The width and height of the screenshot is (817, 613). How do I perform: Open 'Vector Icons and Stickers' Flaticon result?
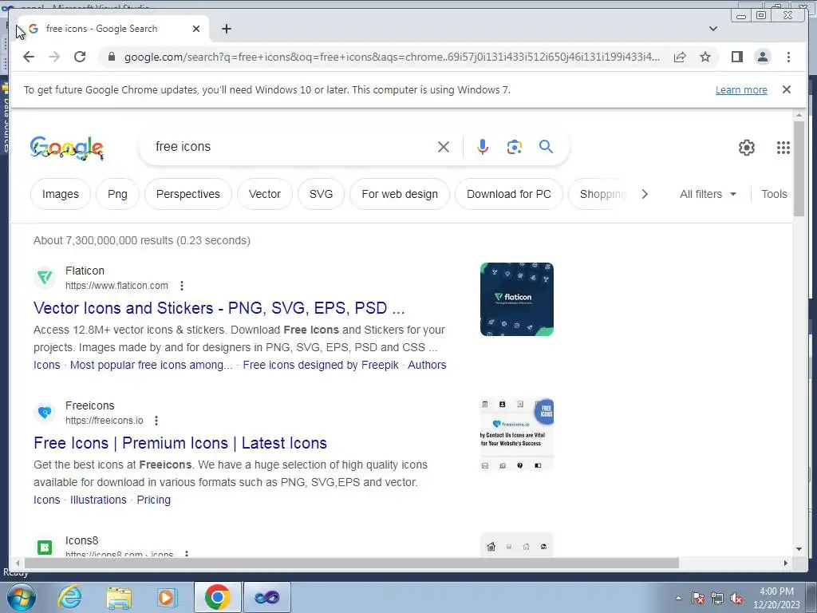(219, 308)
